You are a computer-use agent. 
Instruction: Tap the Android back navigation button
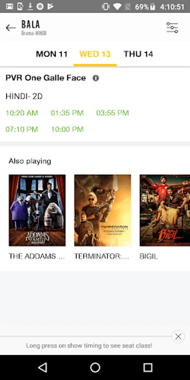pyautogui.click(x=43, y=368)
